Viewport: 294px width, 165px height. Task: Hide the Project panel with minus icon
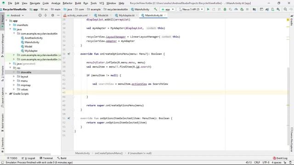(x=58, y=15)
